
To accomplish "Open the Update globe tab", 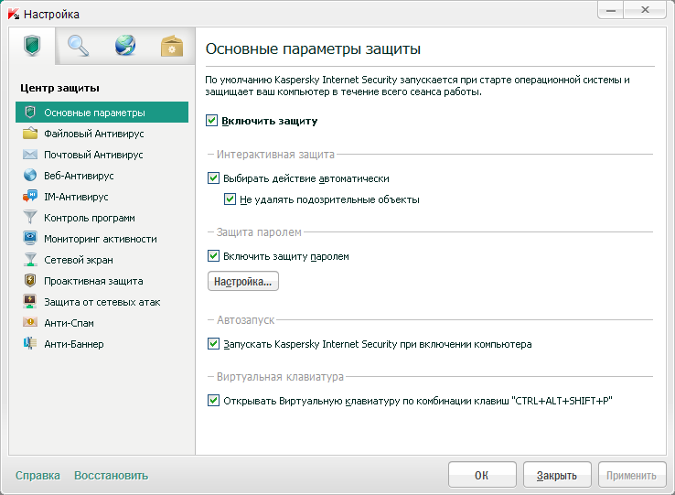I will [x=125, y=46].
